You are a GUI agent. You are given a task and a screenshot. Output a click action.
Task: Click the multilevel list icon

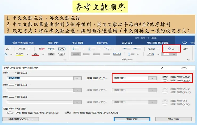tap(108, 49)
